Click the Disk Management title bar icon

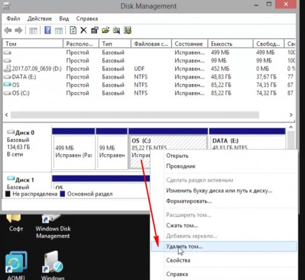[6, 6]
